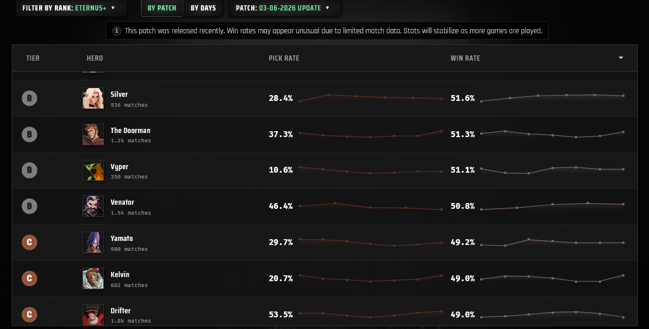
Task: Click Silver's B tier badge
Action: (x=29, y=99)
